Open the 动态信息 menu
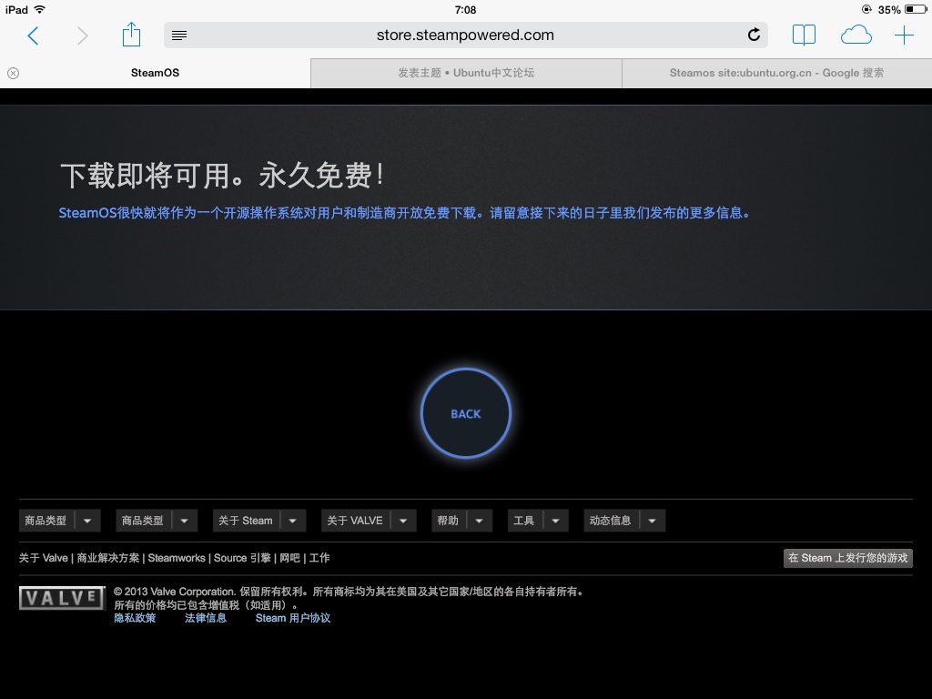Image resolution: width=932 pixels, height=699 pixels. point(611,521)
